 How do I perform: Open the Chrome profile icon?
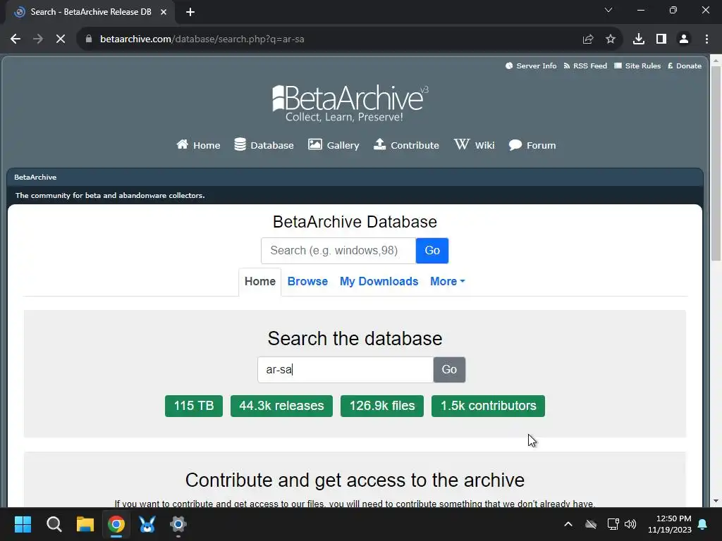coord(684,39)
